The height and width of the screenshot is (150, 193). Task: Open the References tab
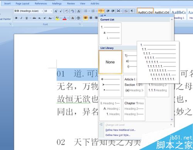(41, 3)
